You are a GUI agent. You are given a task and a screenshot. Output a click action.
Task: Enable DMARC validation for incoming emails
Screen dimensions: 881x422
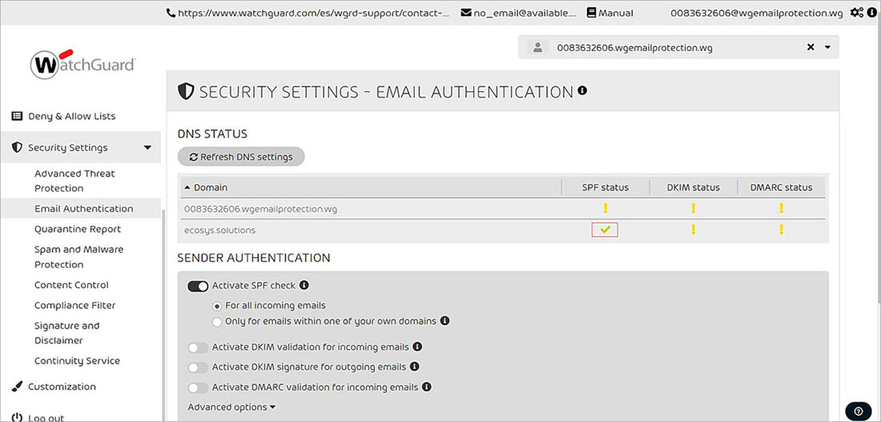[x=198, y=388]
